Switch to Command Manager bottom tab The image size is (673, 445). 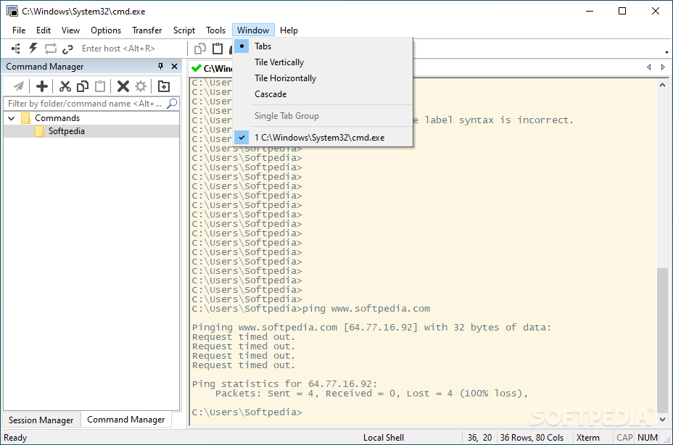125,420
